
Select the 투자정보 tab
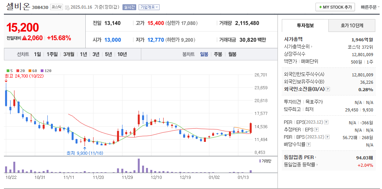[x=305, y=26]
